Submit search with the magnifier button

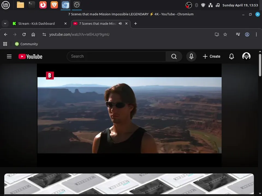click(174, 56)
